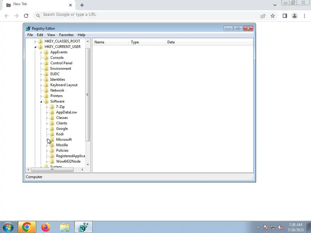Click the Network folder icon
This screenshot has height=233, width=311.
point(46,90)
